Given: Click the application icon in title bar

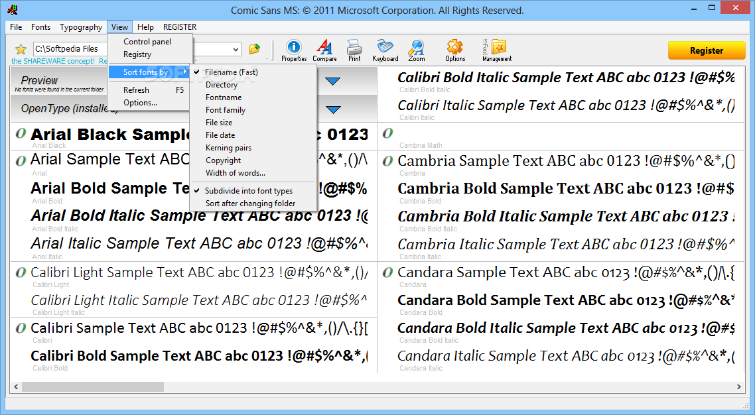Looking at the screenshot, I should [13, 10].
